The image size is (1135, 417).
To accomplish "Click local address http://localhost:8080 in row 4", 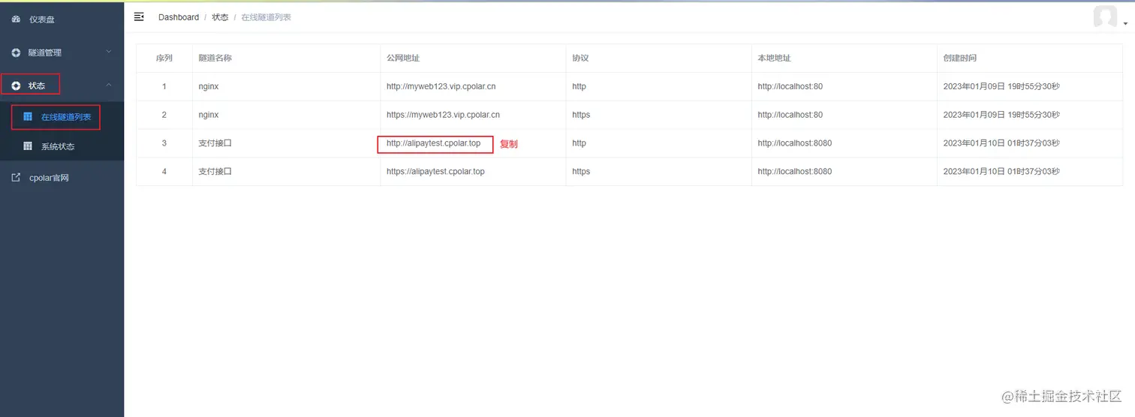I will (x=794, y=172).
